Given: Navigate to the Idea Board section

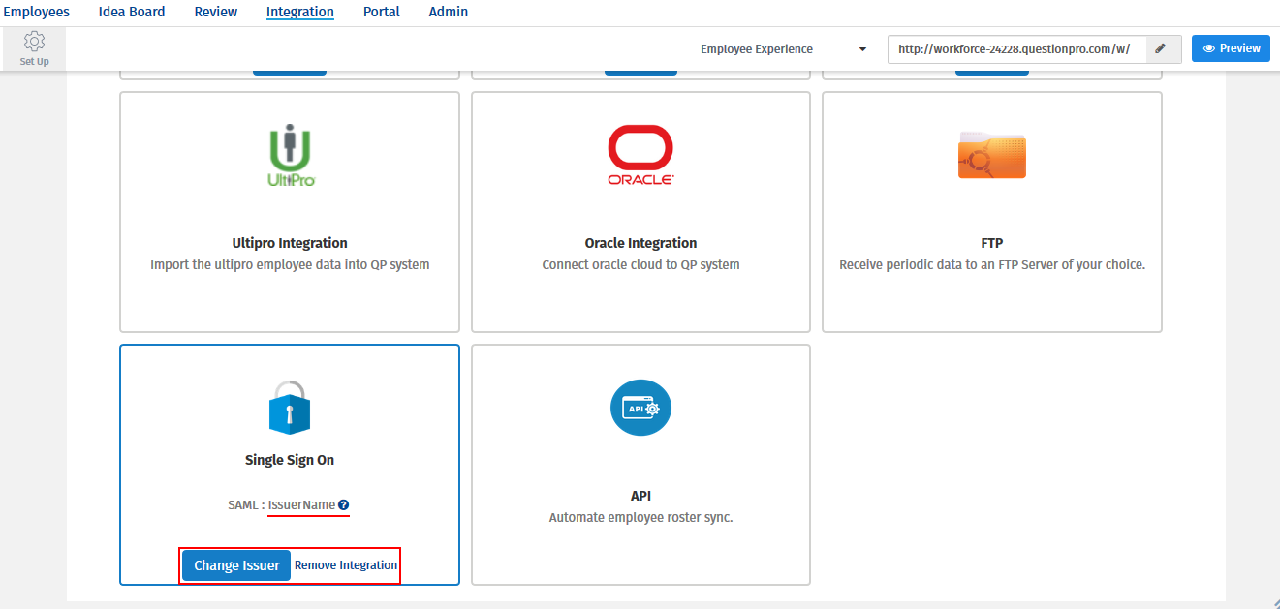Looking at the screenshot, I should point(131,12).
